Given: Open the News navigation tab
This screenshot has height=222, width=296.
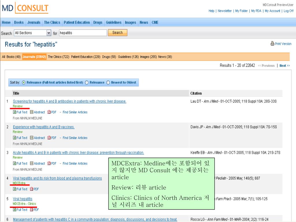Looking at the screenshot, I should pyautogui.click(x=144, y=22).
